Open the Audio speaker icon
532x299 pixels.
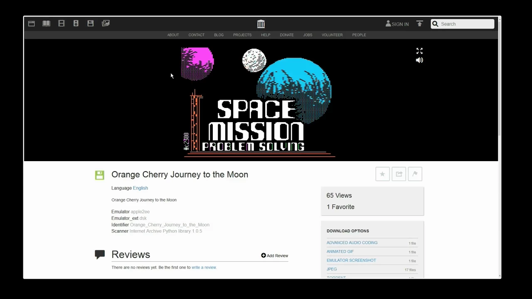(76, 24)
